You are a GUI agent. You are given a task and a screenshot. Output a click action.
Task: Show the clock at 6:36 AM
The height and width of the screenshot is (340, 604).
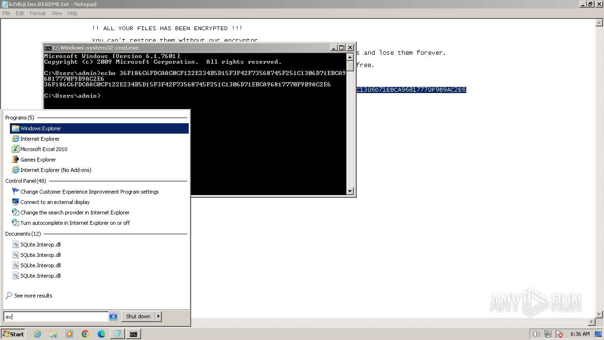[580, 334]
